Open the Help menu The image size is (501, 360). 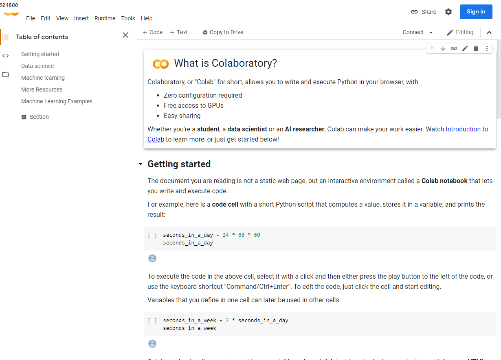tap(147, 18)
